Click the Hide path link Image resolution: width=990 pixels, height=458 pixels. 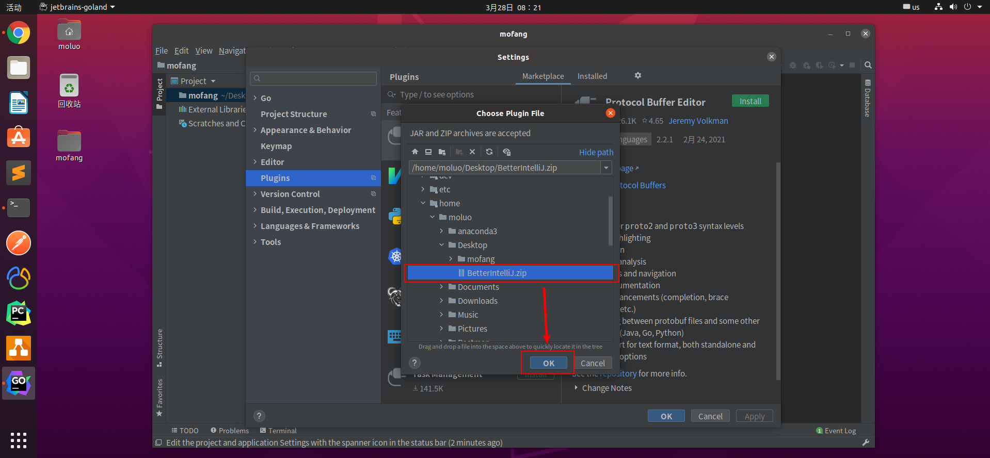(x=596, y=152)
